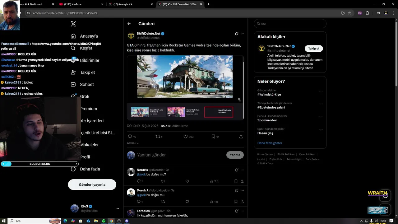Open more options on Doruk λ comment

point(242,190)
